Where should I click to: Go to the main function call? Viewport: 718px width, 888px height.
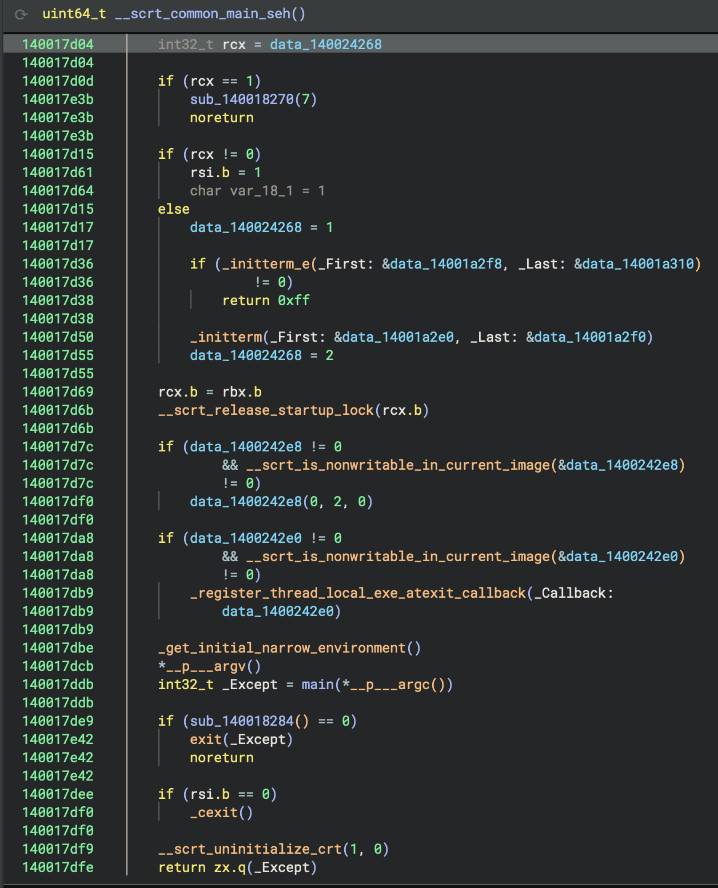[317, 685]
